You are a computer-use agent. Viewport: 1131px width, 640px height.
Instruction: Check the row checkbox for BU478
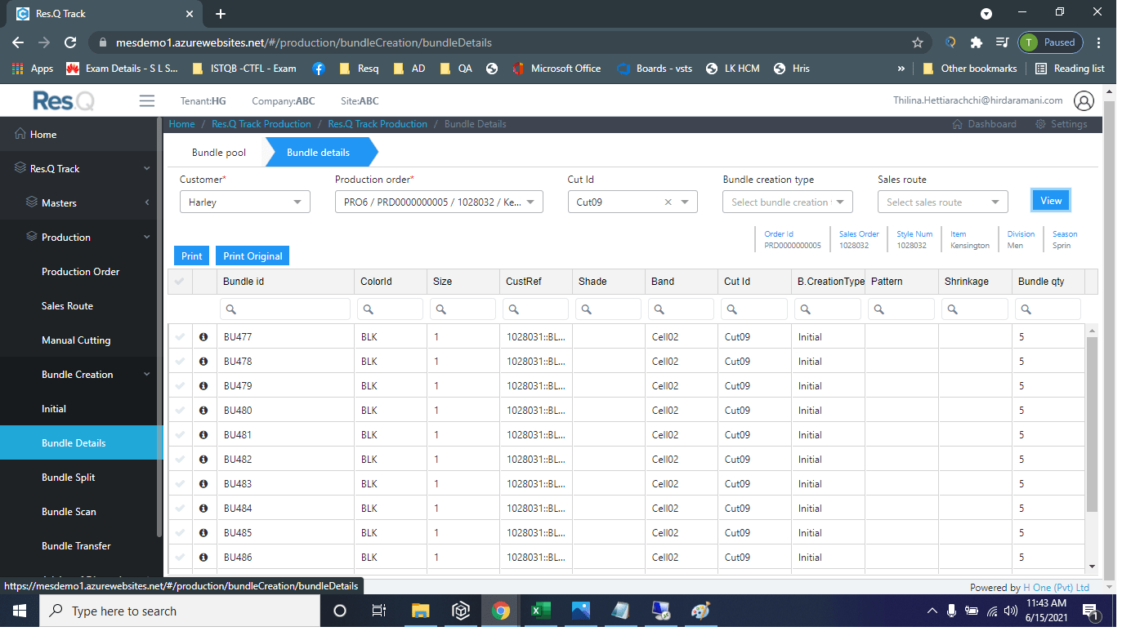[x=181, y=360]
